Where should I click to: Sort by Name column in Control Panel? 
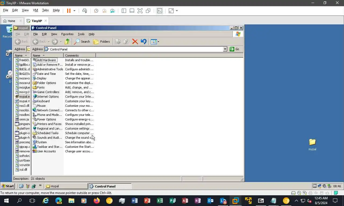(48, 56)
